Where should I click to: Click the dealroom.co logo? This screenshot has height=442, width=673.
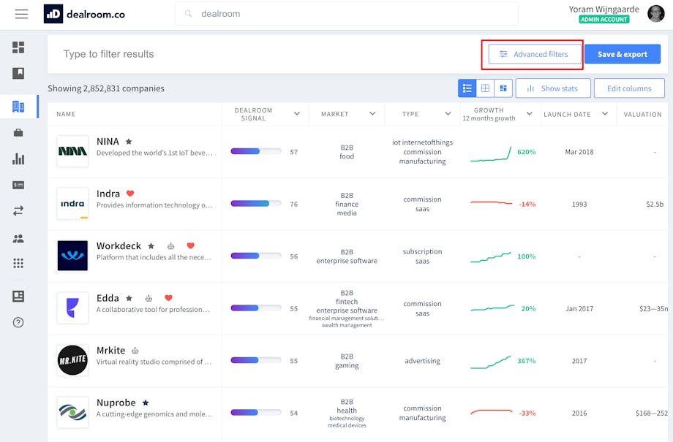[84, 14]
